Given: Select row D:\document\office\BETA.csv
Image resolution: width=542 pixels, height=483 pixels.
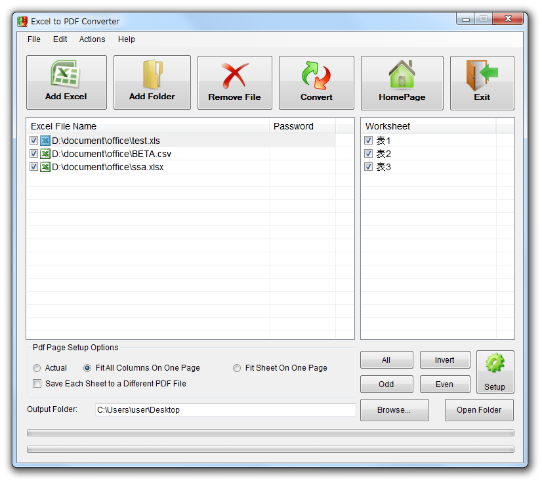Looking at the screenshot, I should coord(181,154).
